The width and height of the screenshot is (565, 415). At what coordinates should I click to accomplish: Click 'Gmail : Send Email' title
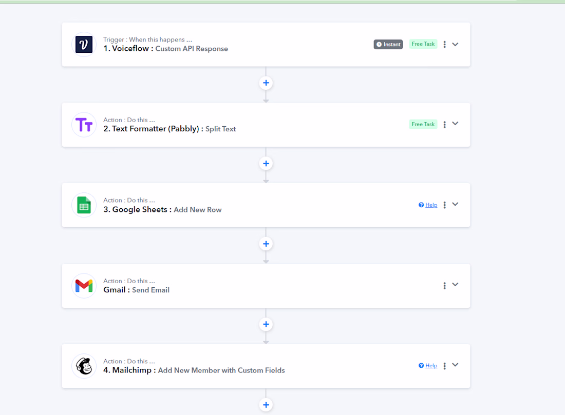[136, 290]
